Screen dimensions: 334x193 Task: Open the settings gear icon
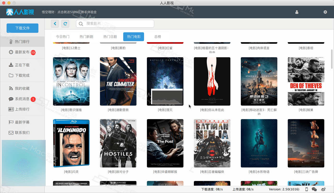point(325,12)
